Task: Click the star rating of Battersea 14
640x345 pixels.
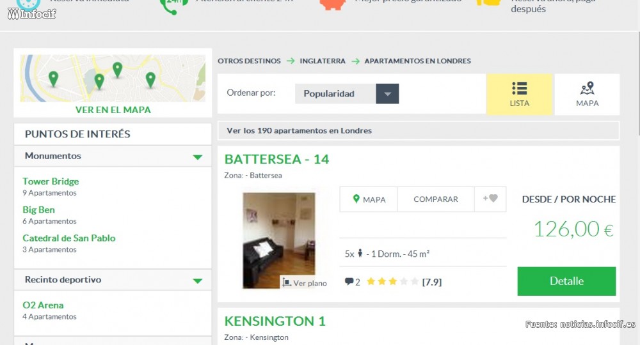Action: click(393, 282)
